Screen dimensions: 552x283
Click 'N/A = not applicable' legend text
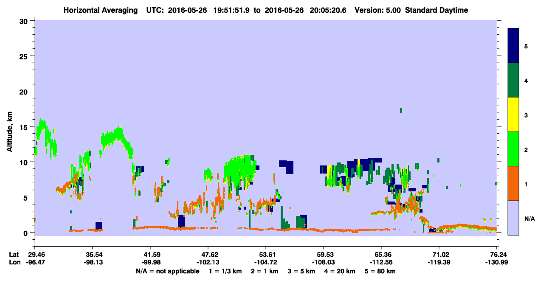[x=167, y=271]
